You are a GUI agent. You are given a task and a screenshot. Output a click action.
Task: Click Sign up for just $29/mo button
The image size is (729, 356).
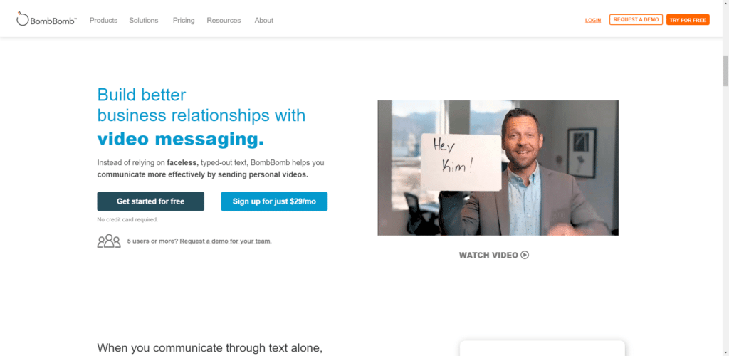pos(274,201)
